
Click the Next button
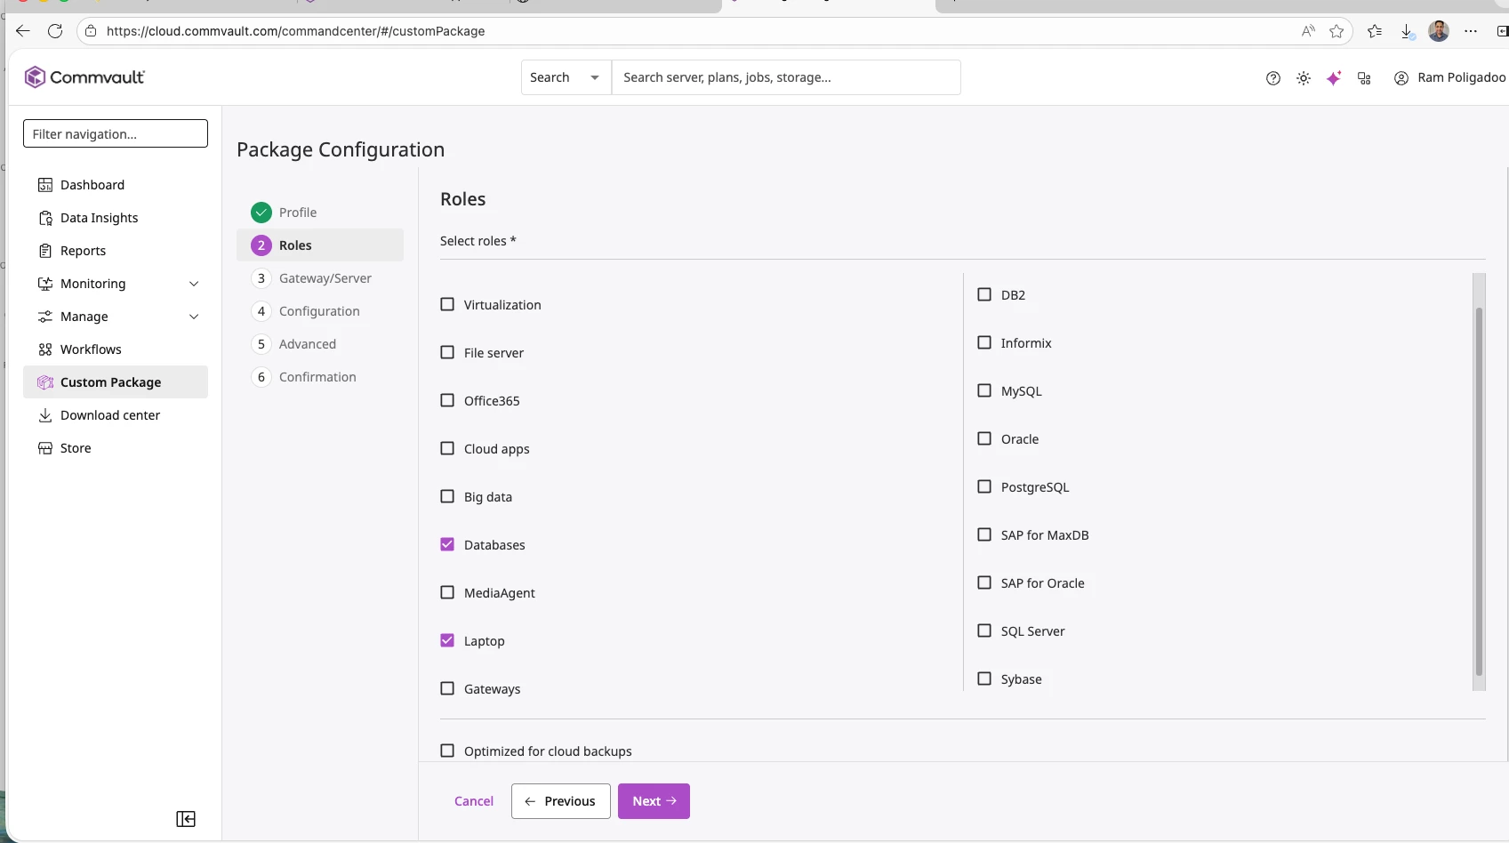(x=654, y=801)
